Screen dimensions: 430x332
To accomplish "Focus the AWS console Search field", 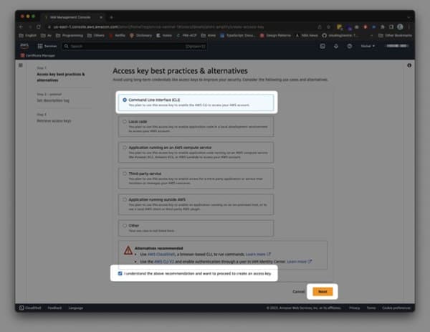I will click(135, 46).
